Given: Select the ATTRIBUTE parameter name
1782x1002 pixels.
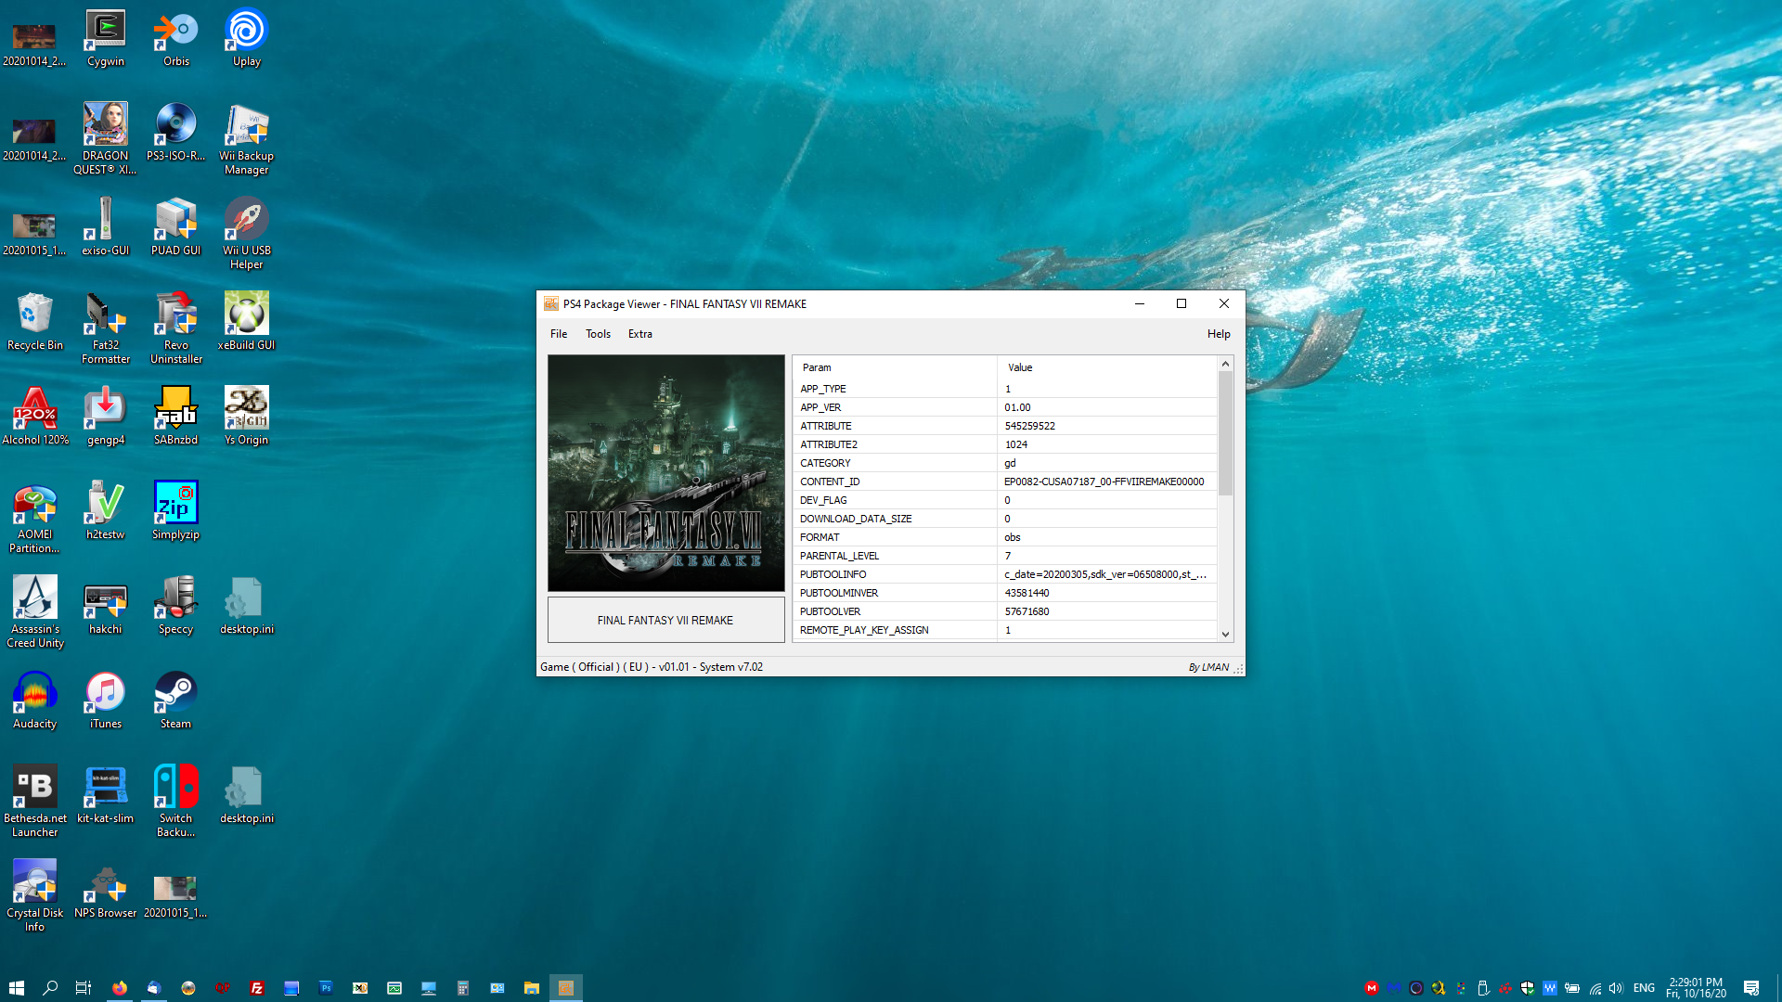Looking at the screenshot, I should coord(825,426).
